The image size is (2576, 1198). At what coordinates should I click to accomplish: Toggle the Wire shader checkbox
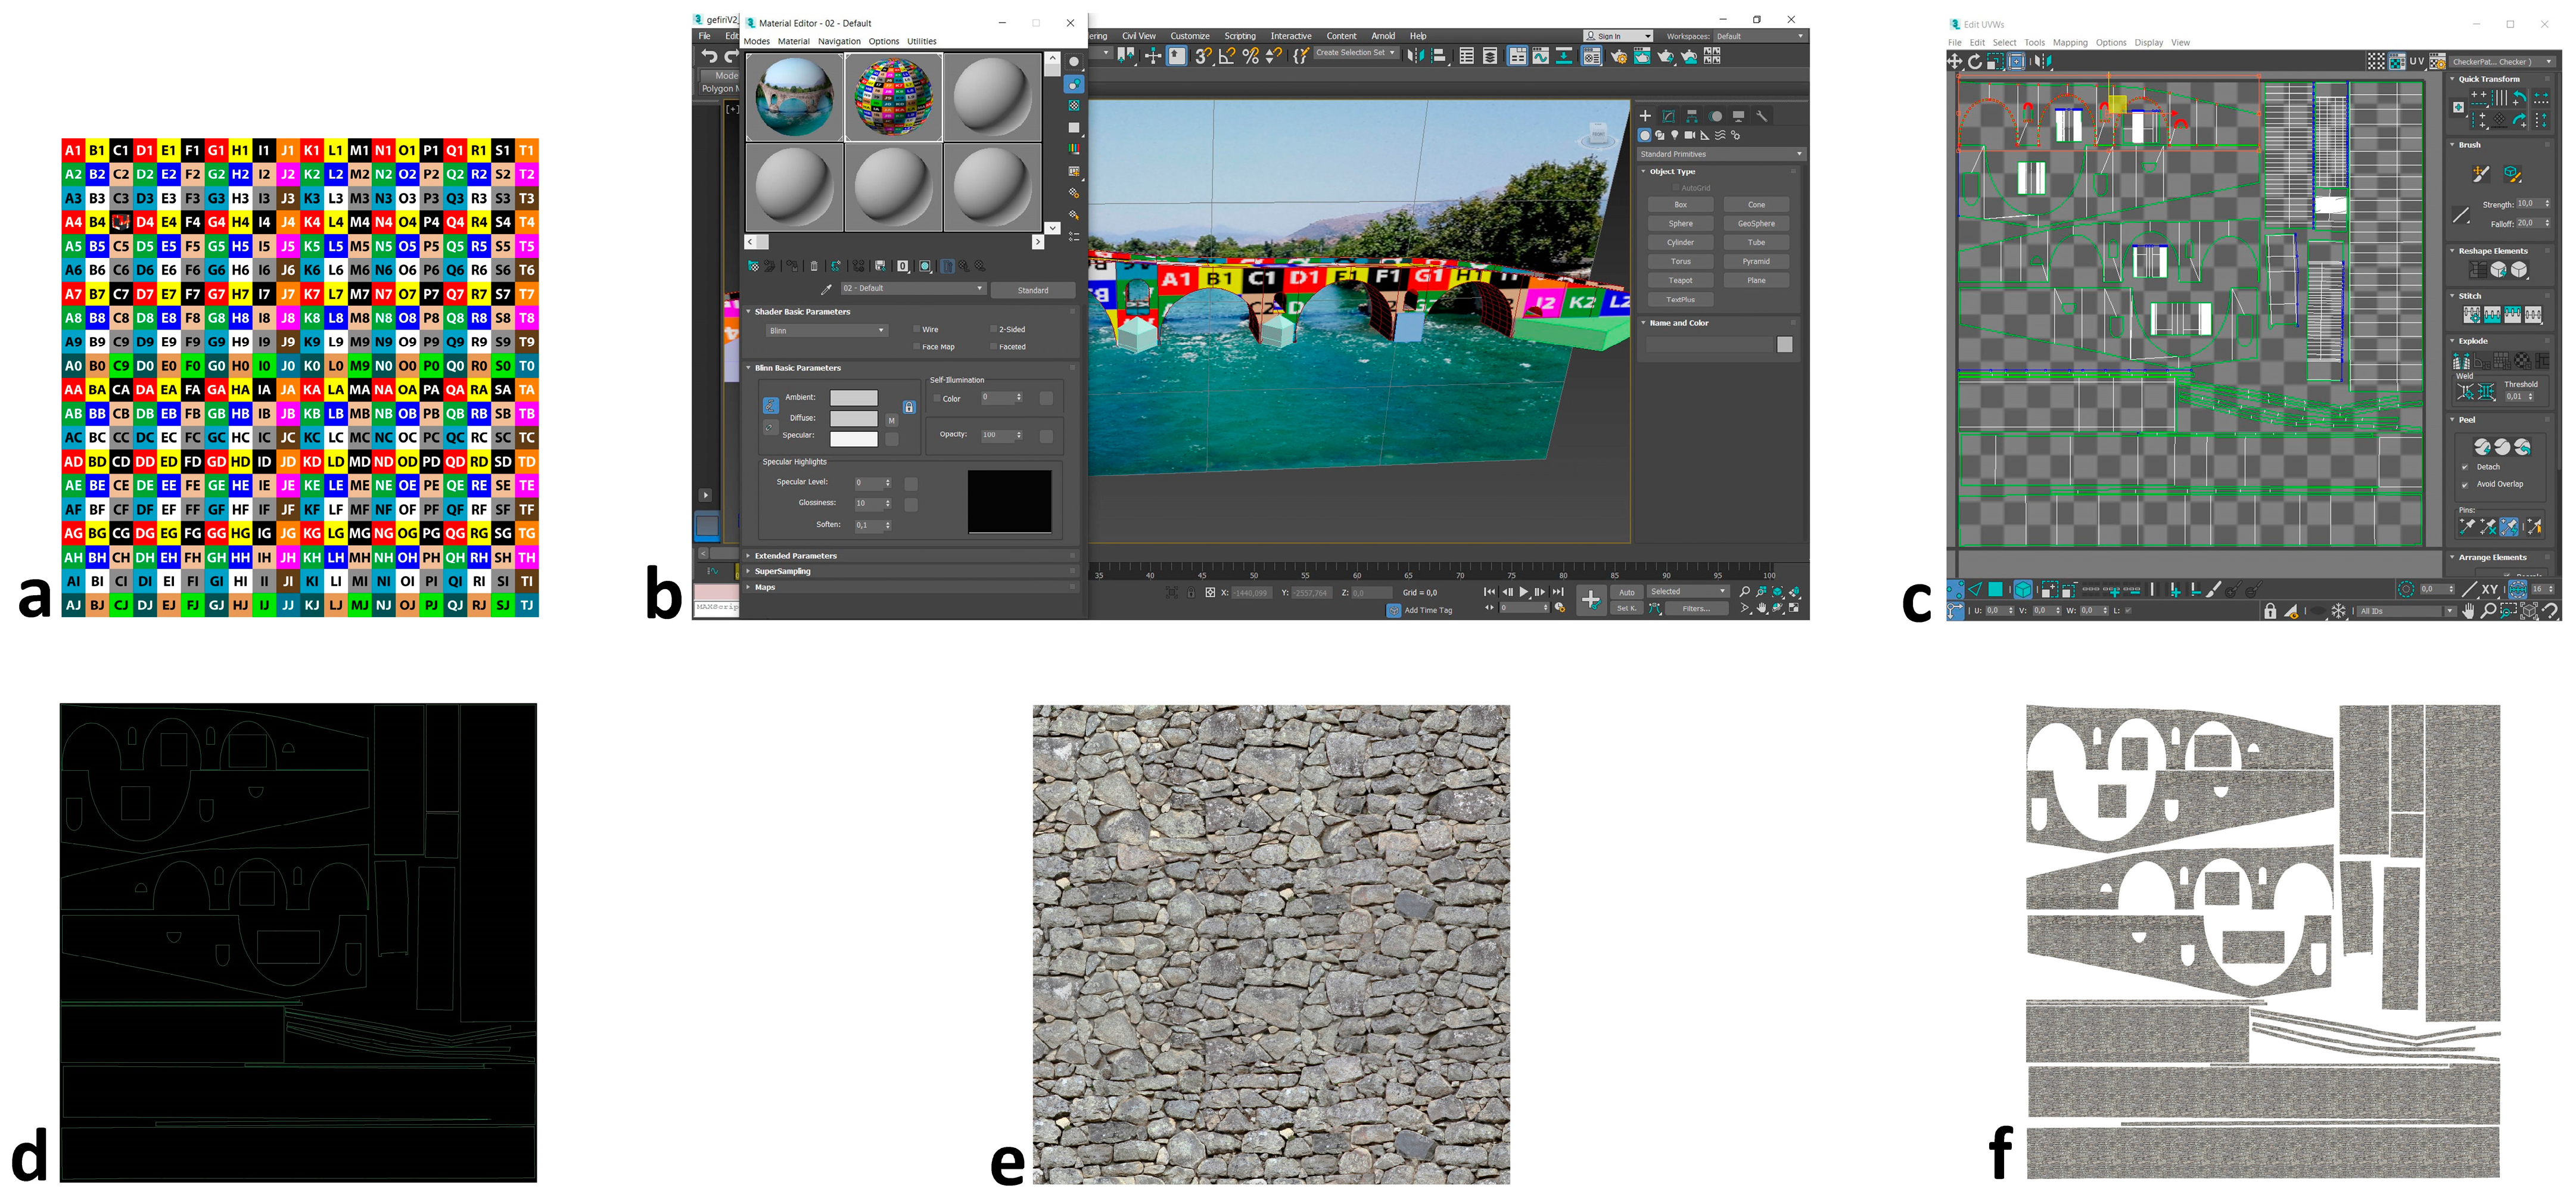pos(916,329)
